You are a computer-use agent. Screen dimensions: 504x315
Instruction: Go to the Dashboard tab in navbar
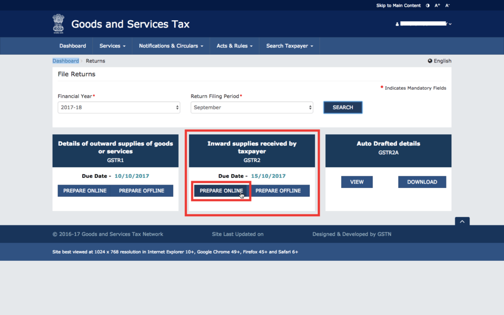pyautogui.click(x=72, y=46)
